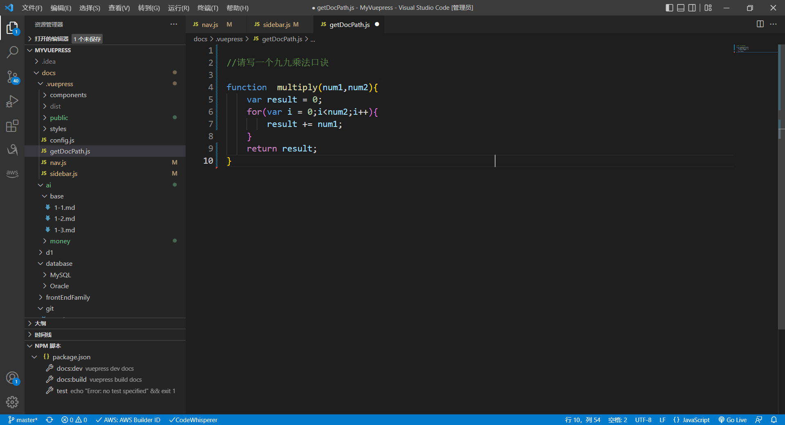Screen dimensions: 785x425
Task: Toggle the bottom panel visibility
Action: [x=681, y=8]
